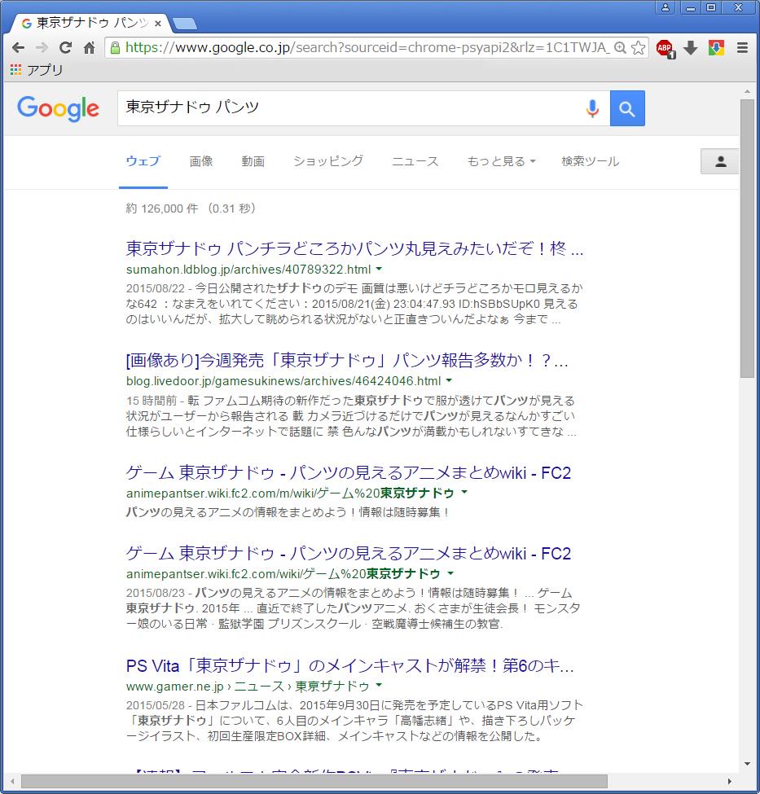760x794 pixels.
Task: Open the result options arrow under sumahon.ldblog.jp
Action: (x=378, y=270)
